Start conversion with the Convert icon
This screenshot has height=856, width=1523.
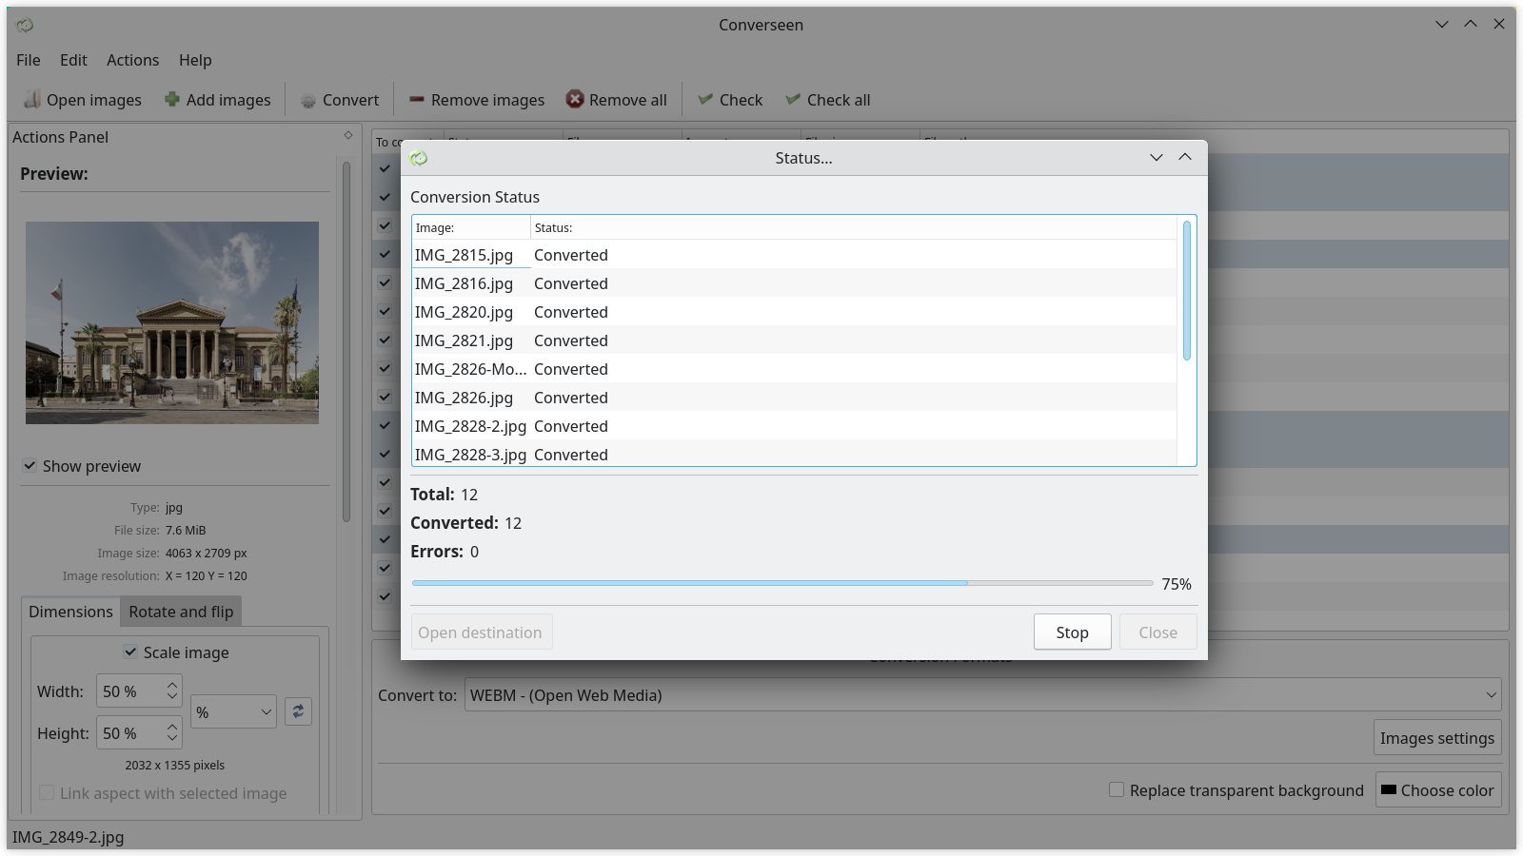point(308,100)
